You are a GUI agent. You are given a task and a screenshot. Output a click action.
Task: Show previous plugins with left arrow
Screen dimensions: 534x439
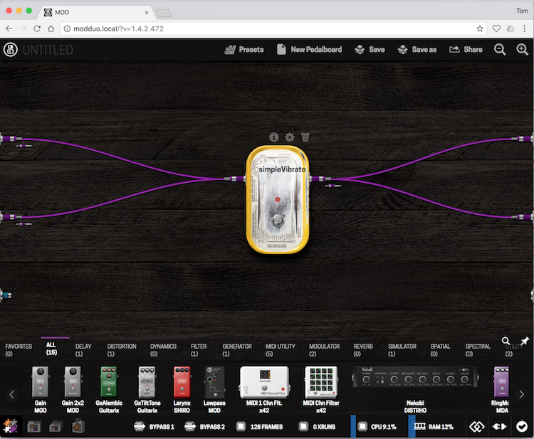12,394
